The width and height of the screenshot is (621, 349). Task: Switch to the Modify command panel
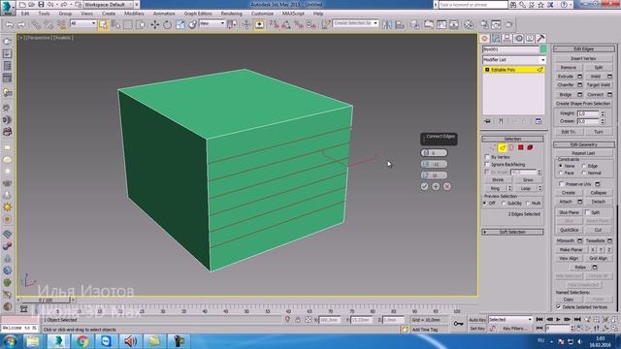[x=496, y=39]
